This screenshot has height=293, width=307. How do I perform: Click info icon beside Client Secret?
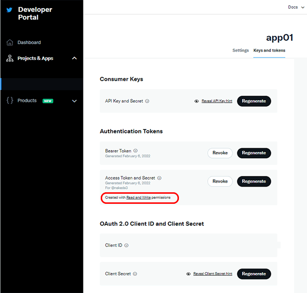pos(135,274)
